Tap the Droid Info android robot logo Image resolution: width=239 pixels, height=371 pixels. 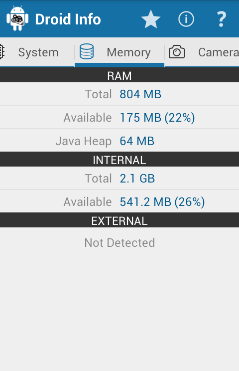(17, 18)
